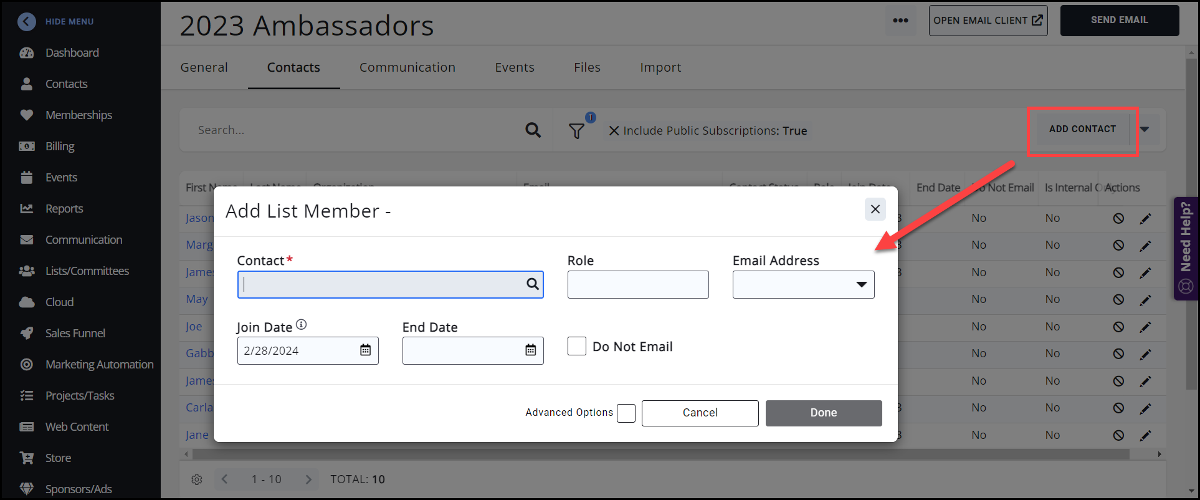The image size is (1200, 500).
Task: Click the filter funnel icon
Action: coord(576,131)
